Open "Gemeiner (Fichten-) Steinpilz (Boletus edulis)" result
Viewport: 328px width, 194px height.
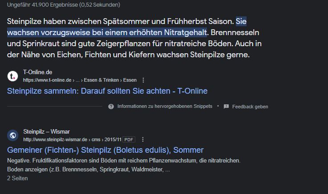click(x=105, y=150)
